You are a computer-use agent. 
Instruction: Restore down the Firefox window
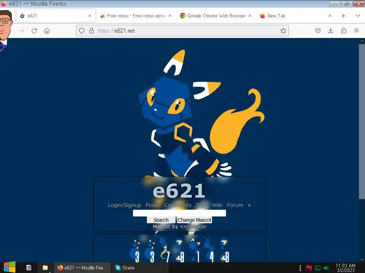click(x=347, y=4)
